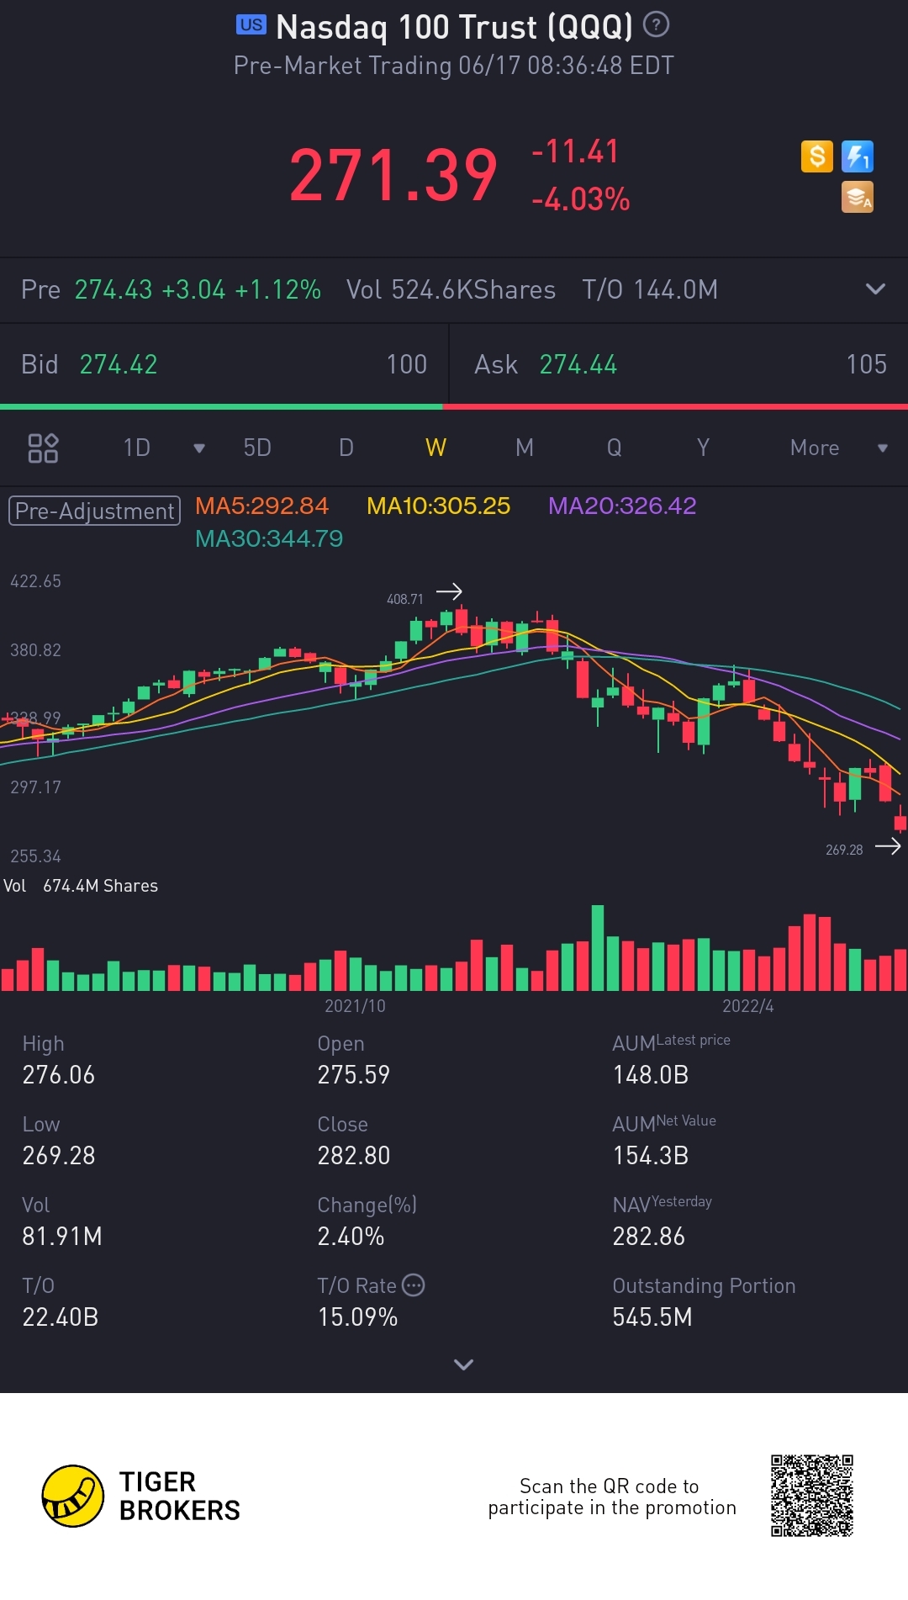The height and width of the screenshot is (1600, 908).
Task: Tap the promotion QR code
Action: pos(812,1496)
